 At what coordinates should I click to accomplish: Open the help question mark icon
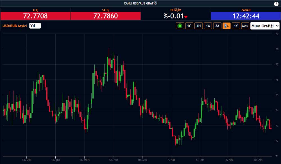point(276,4)
